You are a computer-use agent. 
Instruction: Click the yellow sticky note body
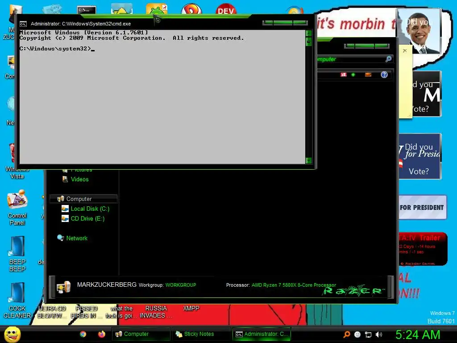click(x=406, y=84)
